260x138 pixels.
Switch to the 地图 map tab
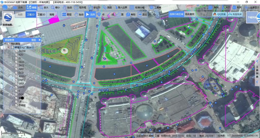tap(20, 14)
